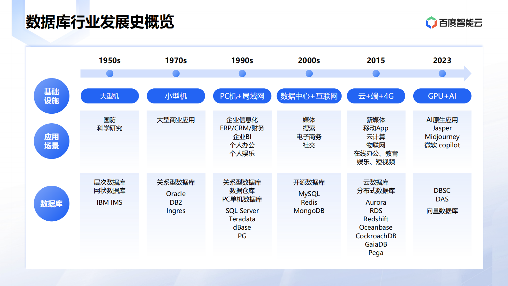Click the 2000s year label

309,61
